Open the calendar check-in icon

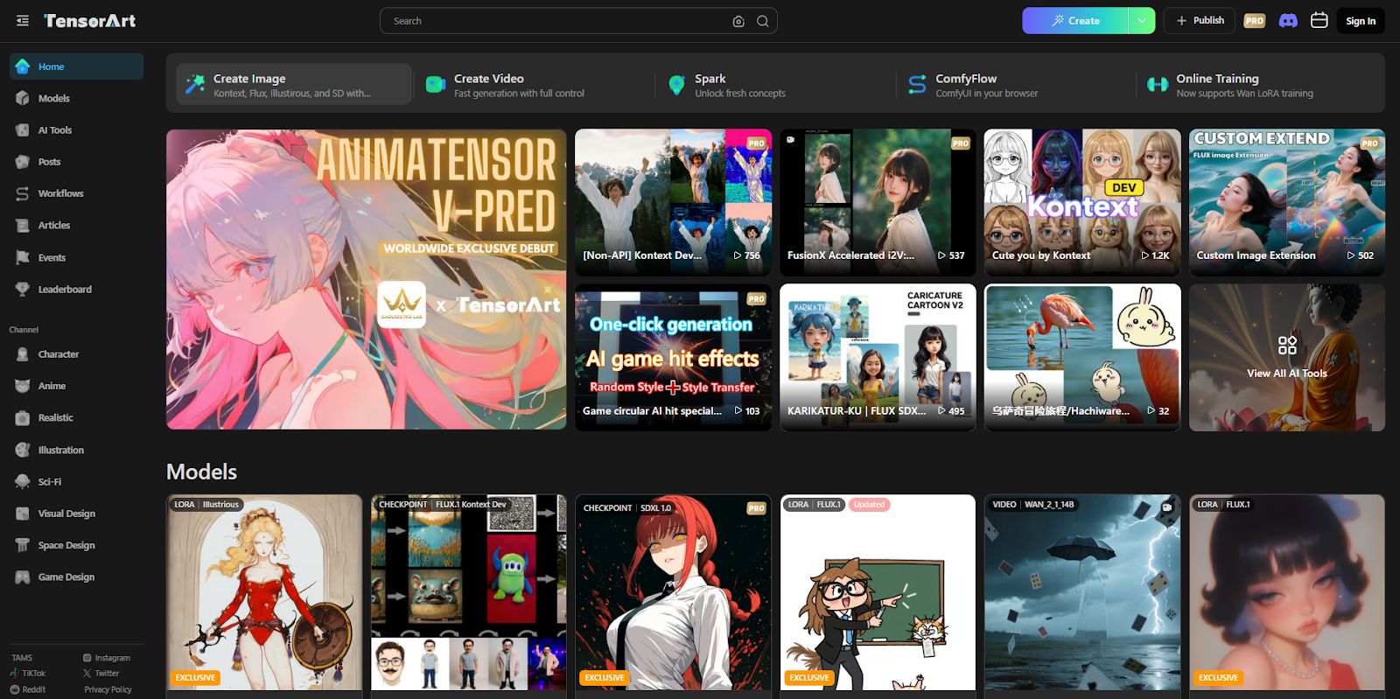[1319, 20]
